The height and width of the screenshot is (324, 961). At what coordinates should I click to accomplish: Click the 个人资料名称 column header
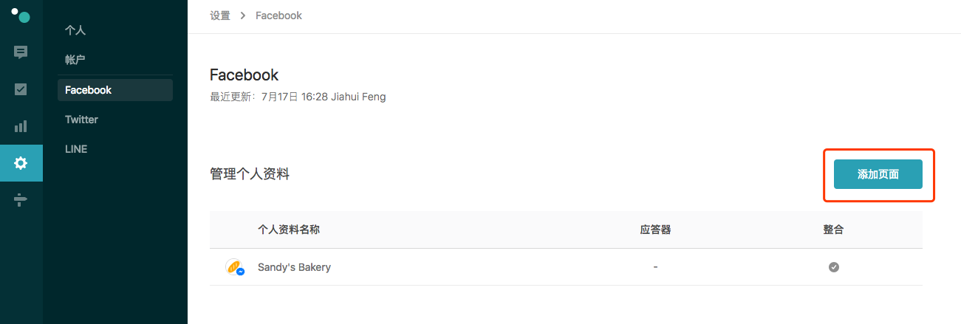click(289, 230)
